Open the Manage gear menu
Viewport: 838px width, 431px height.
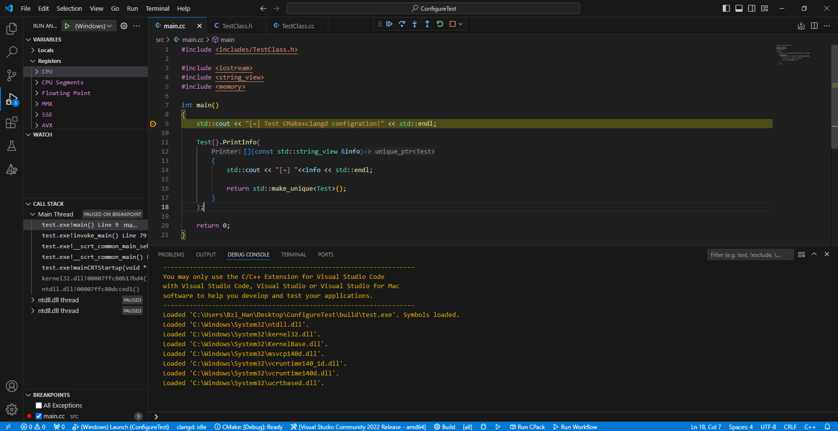click(12, 410)
